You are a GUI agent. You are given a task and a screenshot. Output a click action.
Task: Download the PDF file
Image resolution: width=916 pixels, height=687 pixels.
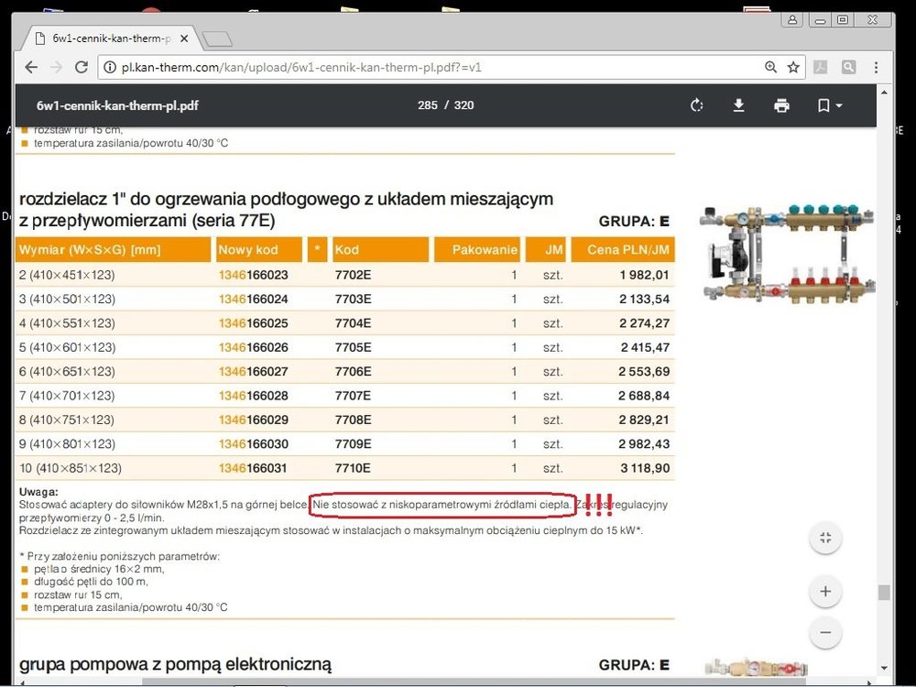(739, 105)
